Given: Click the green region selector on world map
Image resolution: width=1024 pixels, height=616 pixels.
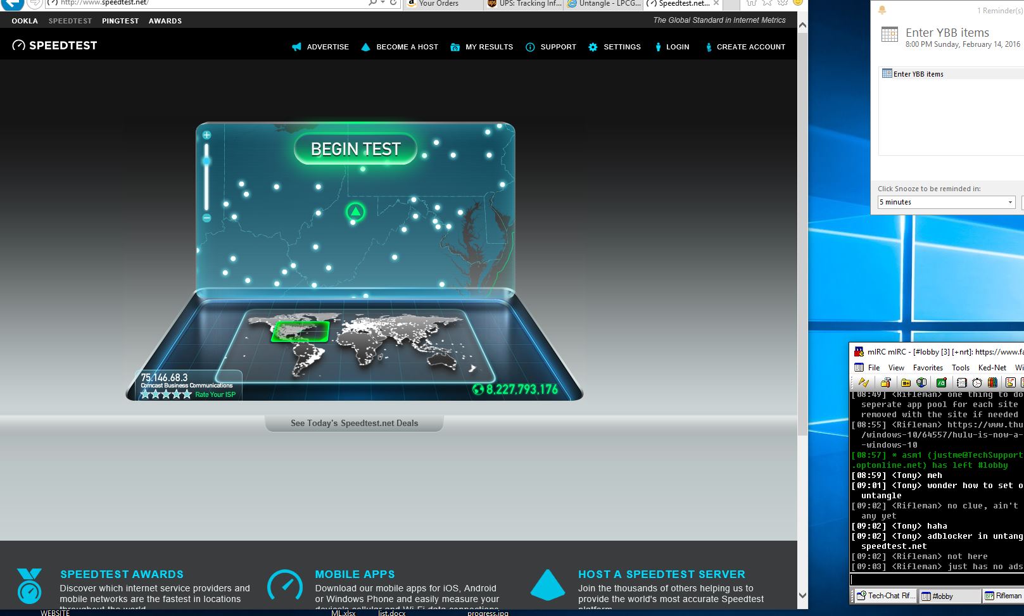Looking at the screenshot, I should point(301,331).
